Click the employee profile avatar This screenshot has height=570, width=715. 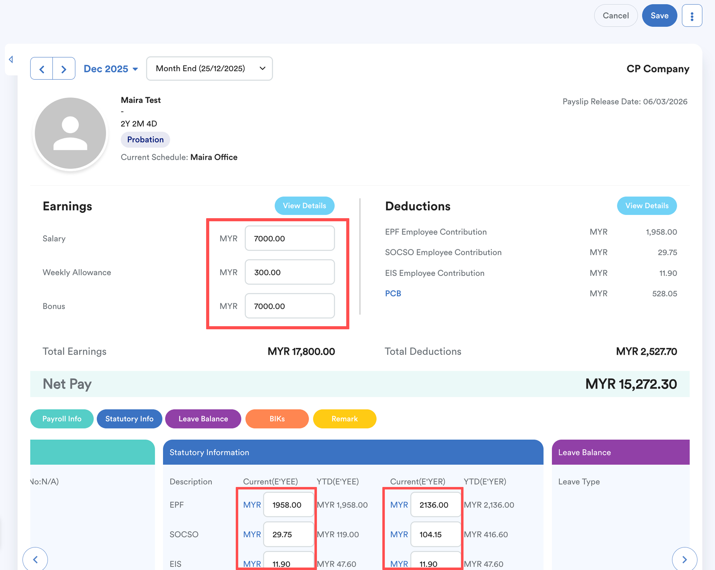(x=70, y=133)
